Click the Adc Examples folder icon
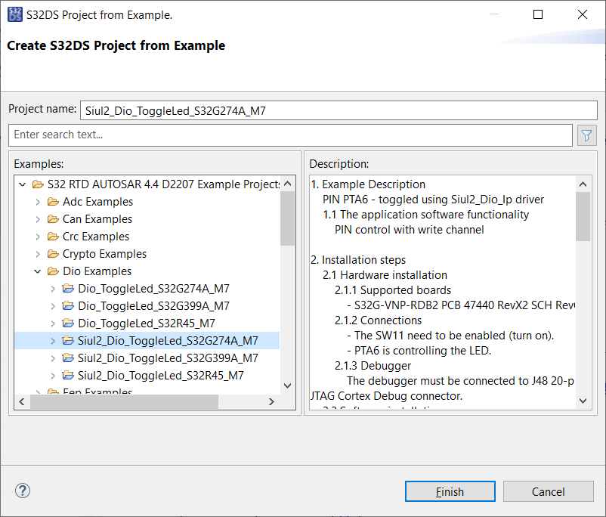The height and width of the screenshot is (517, 606). pos(52,202)
